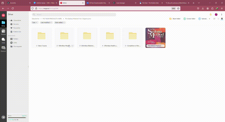Viewport: 225px width, 122px height.
Task: Click the site padlock icon
Action: 36,8
